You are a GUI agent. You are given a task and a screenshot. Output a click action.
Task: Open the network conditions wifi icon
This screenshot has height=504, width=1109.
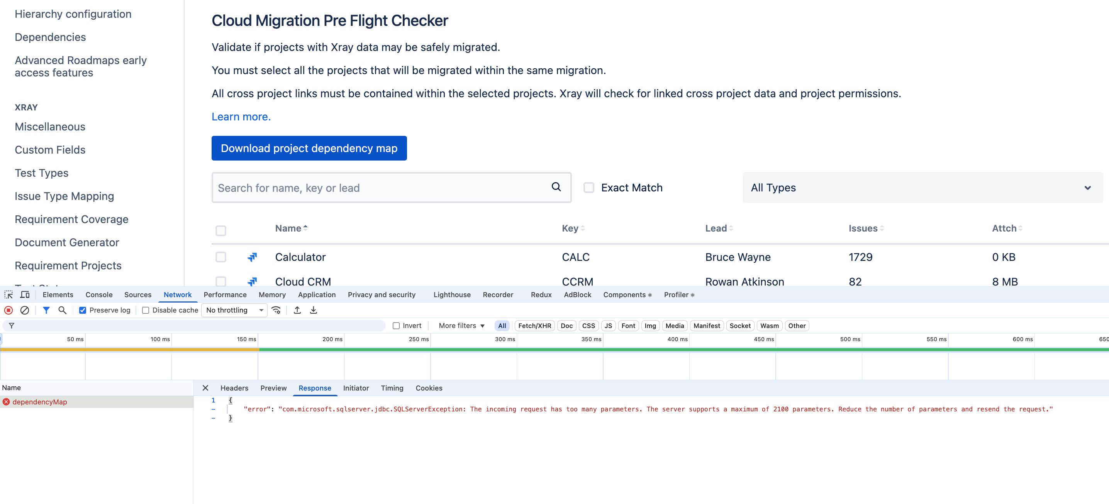[x=276, y=310]
